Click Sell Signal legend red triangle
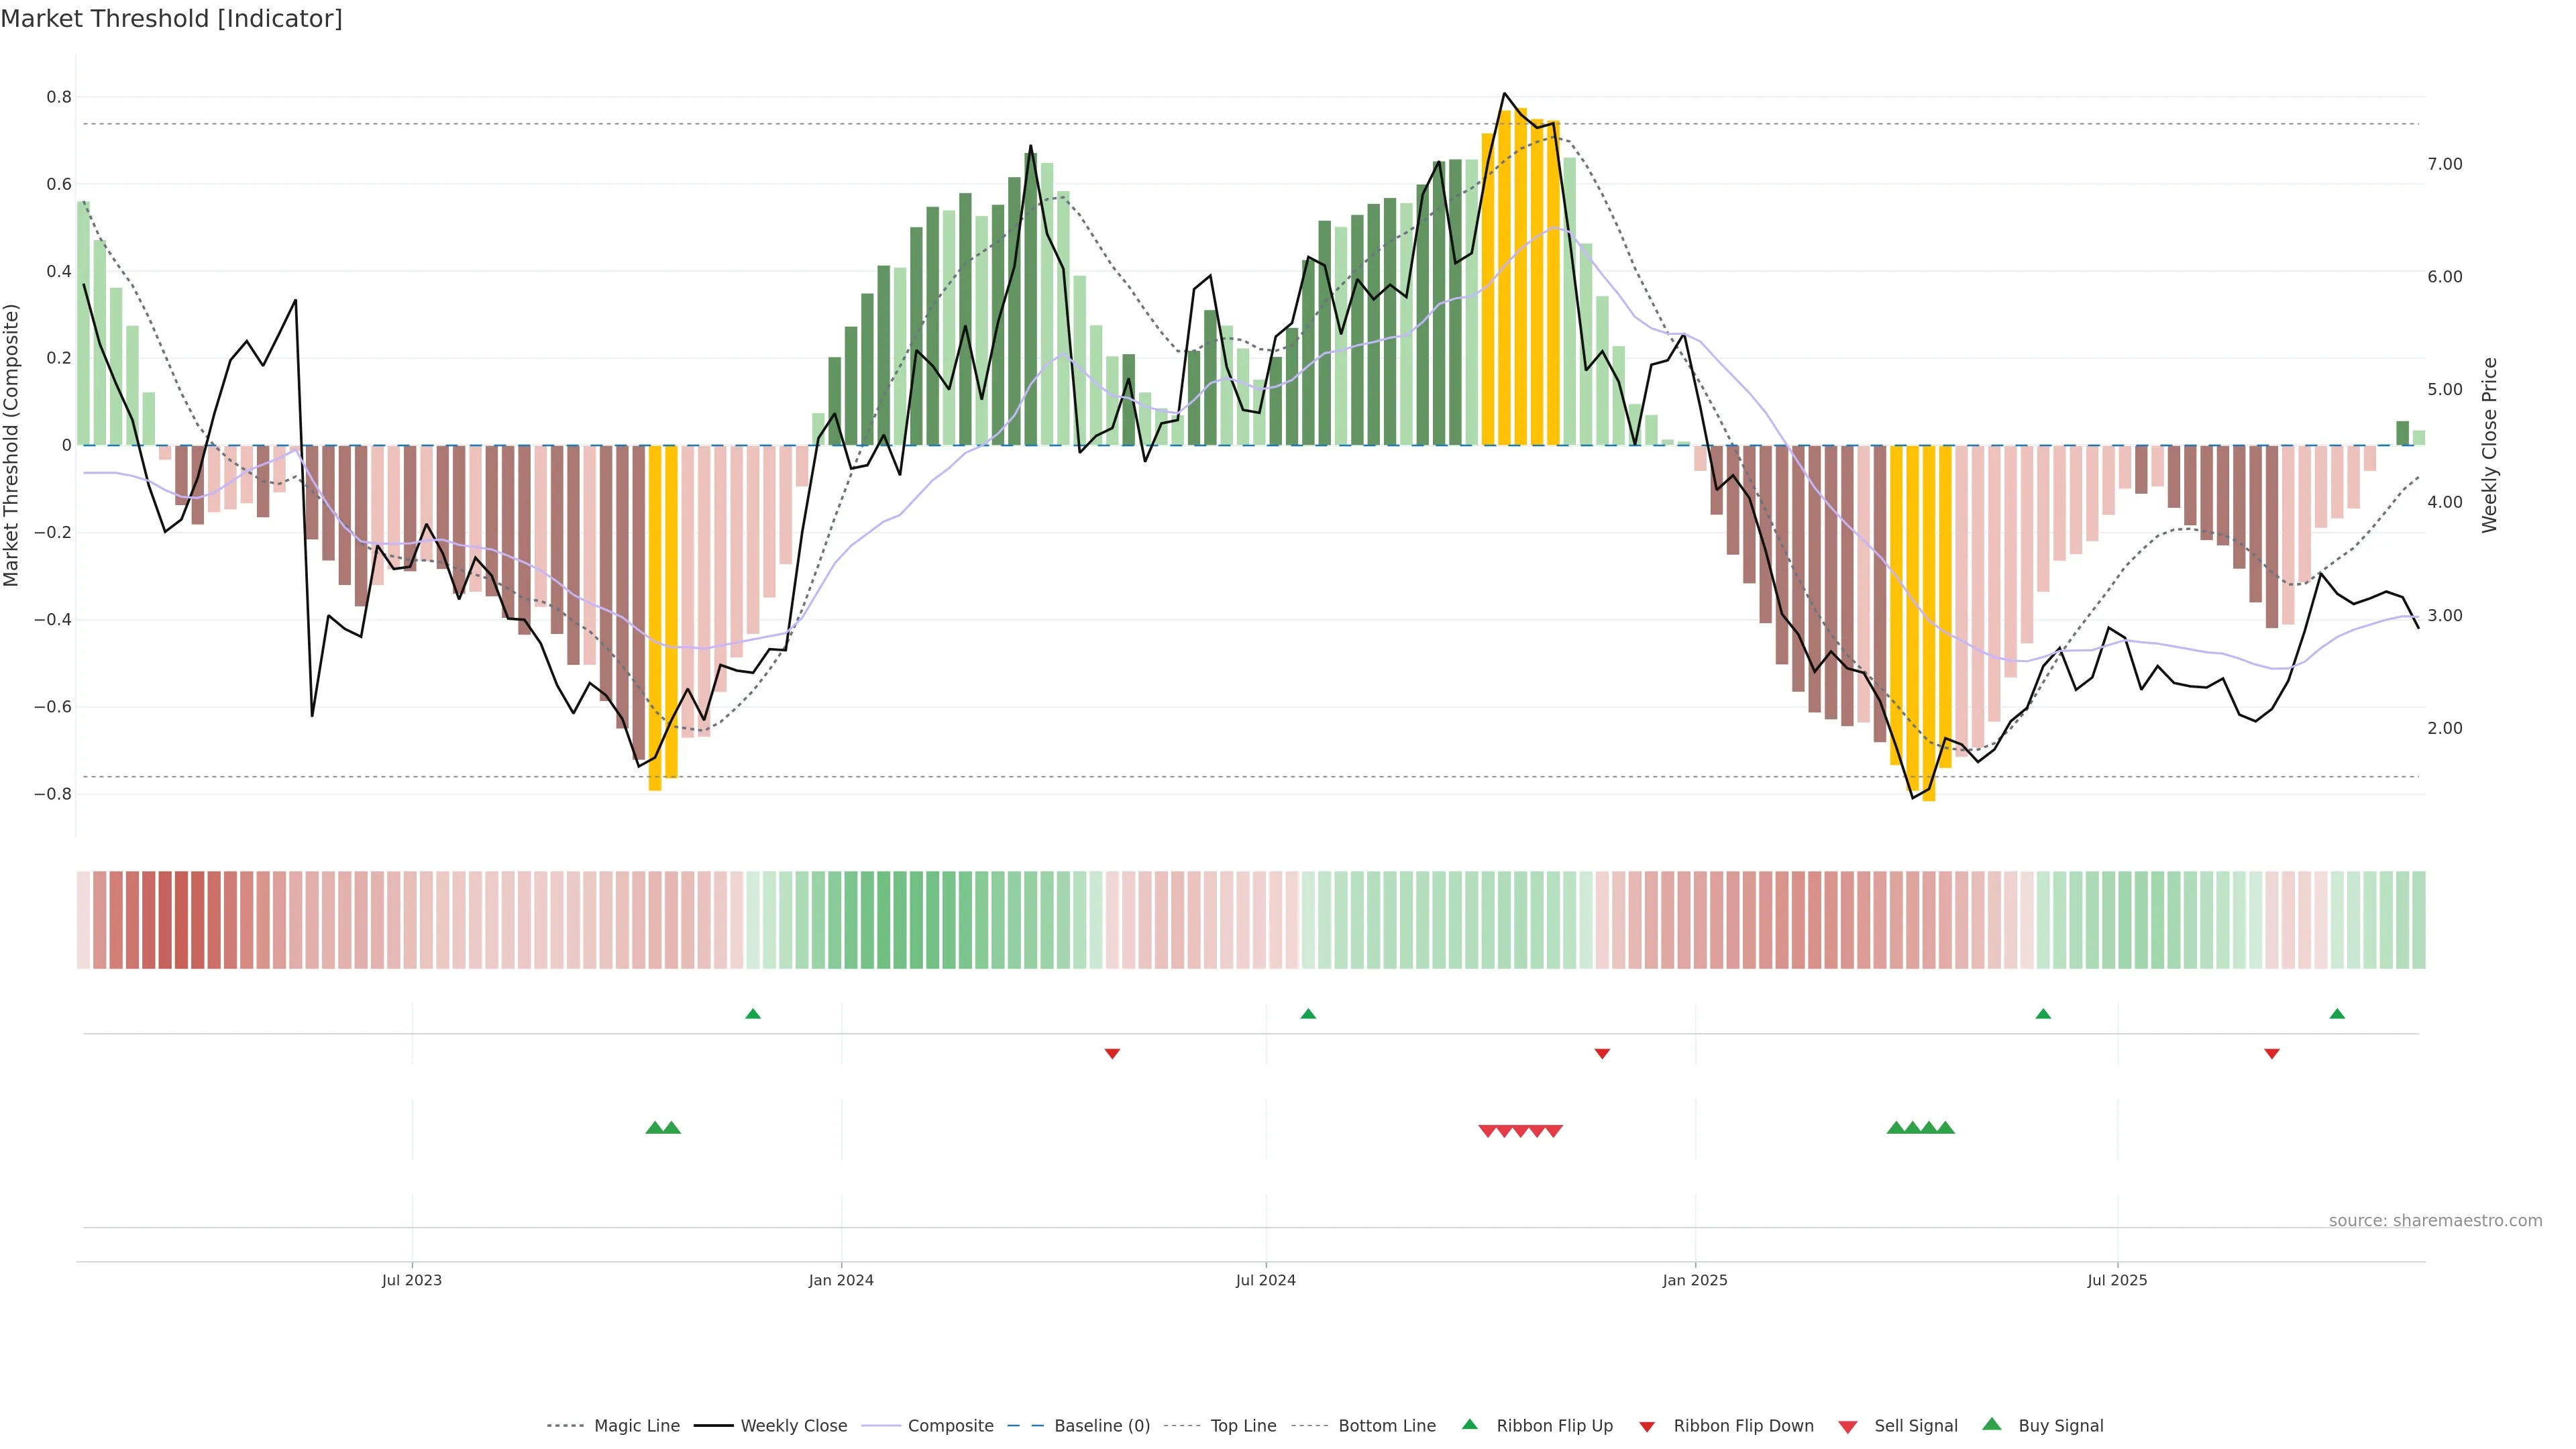 [1848, 1427]
